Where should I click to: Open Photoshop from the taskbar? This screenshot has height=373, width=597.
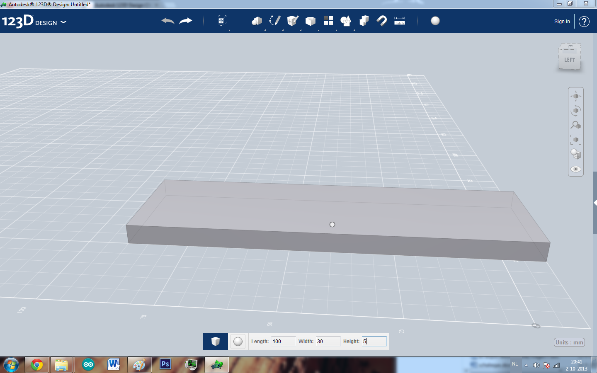pos(165,364)
